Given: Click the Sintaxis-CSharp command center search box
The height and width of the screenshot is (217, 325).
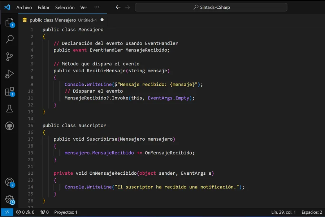Looking at the screenshot, I should [x=211, y=7].
